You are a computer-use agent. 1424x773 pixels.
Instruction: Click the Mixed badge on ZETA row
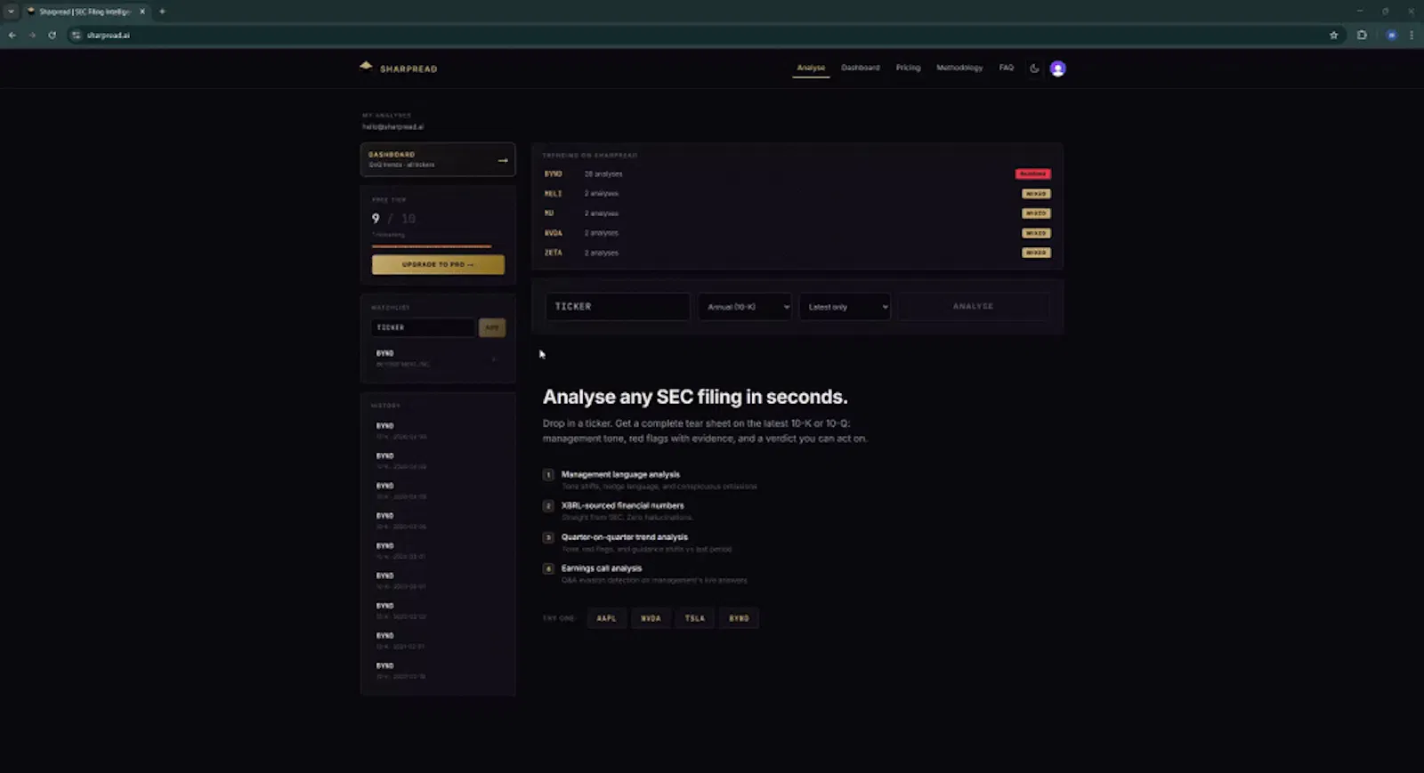[1036, 253]
